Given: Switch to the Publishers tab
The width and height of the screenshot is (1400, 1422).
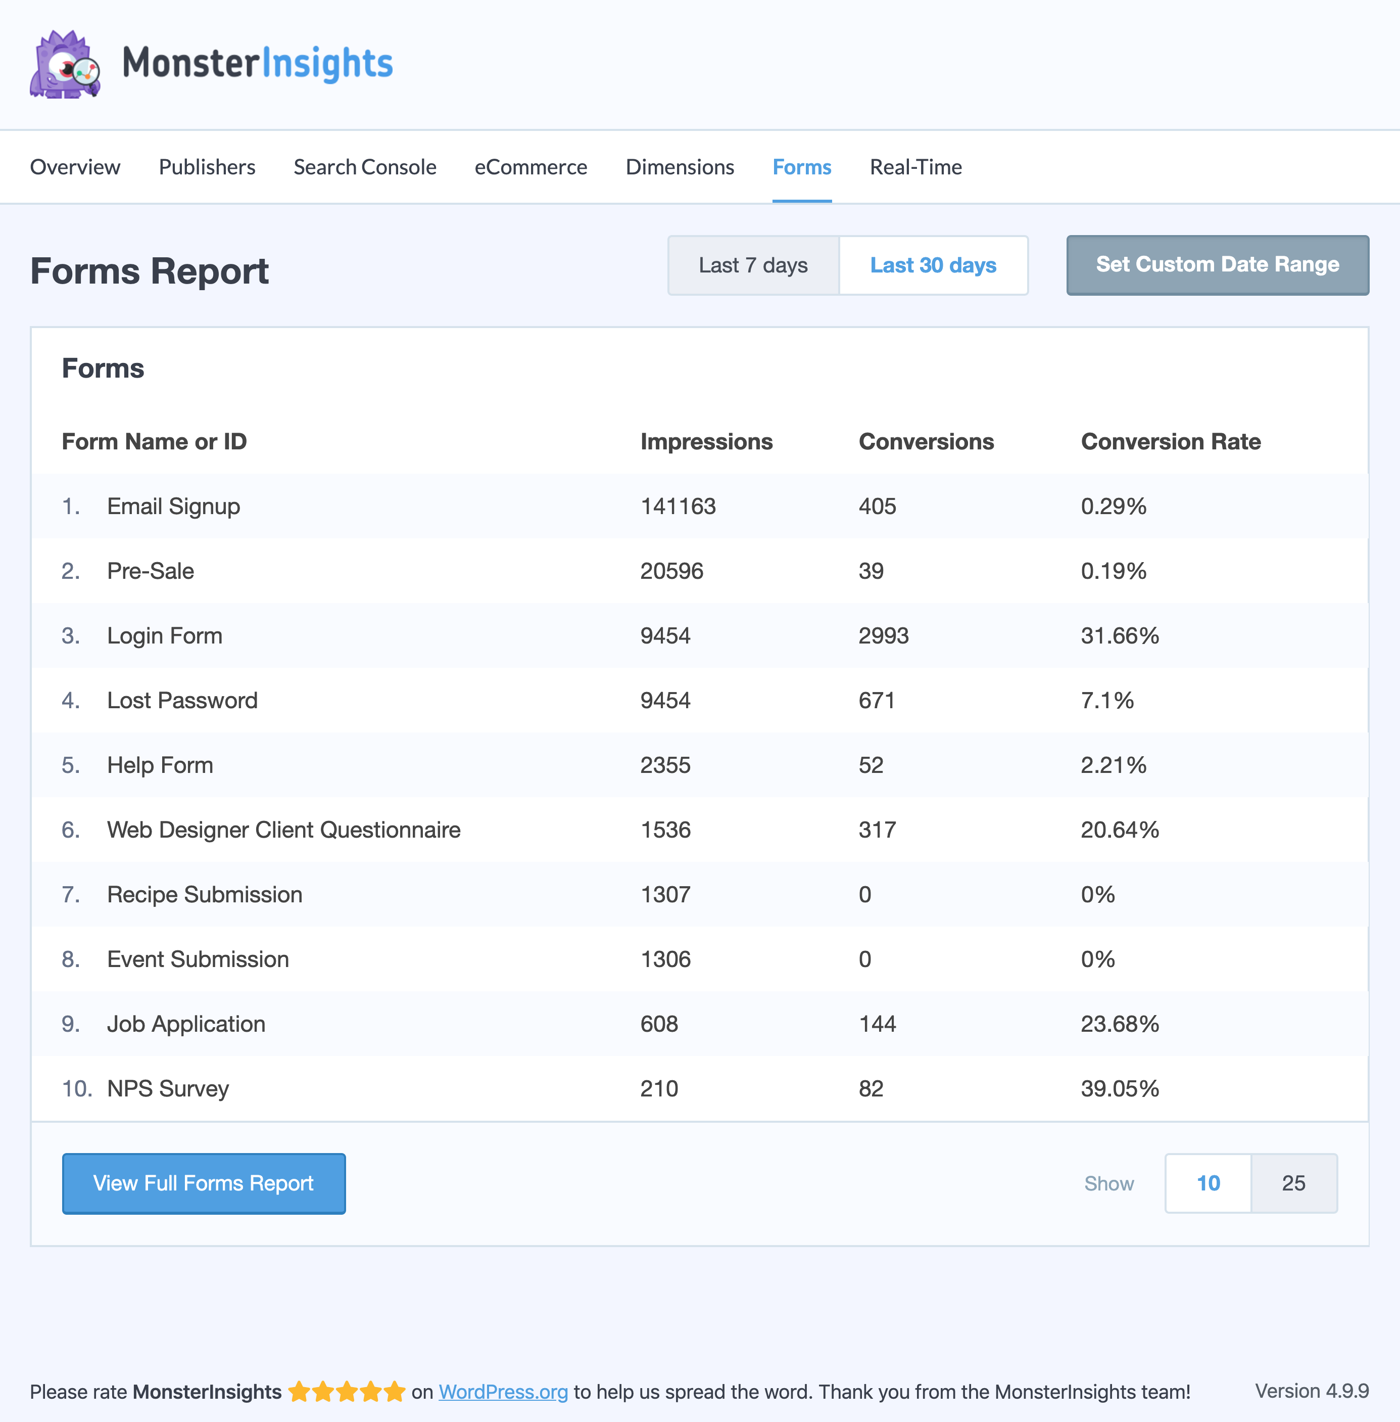Looking at the screenshot, I should [x=207, y=167].
